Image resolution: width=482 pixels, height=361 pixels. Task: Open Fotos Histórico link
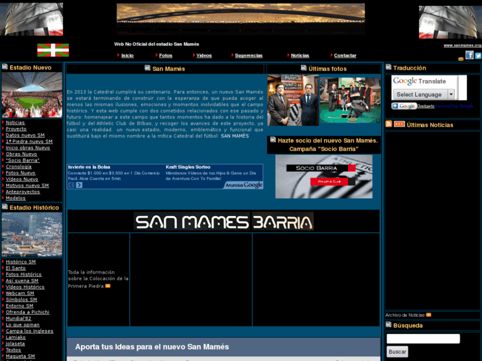[24, 274]
